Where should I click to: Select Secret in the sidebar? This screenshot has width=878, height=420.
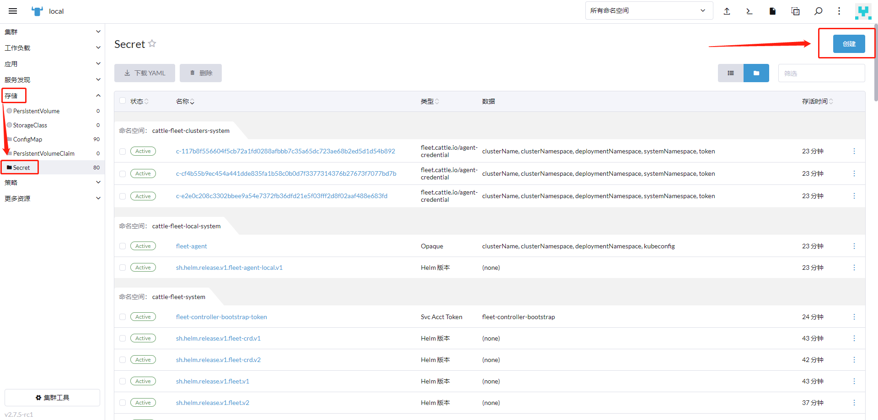52,168
